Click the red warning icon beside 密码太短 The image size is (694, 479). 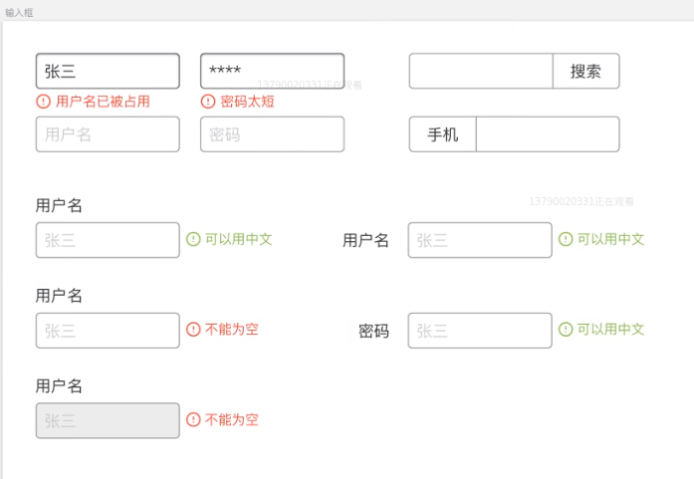(x=208, y=102)
